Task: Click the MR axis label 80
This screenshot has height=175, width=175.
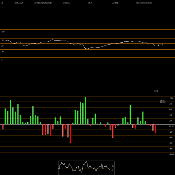Action: (171, 104)
